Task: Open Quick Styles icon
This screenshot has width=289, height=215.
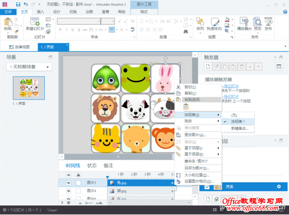Action: [x=214, y=22]
